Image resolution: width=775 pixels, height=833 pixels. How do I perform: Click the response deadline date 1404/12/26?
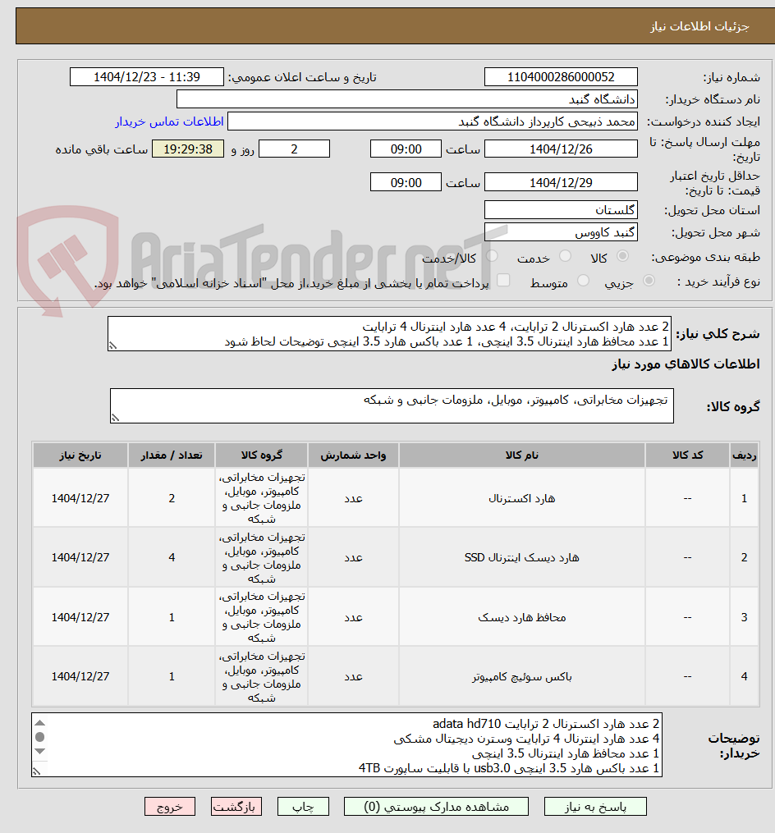coord(561,149)
